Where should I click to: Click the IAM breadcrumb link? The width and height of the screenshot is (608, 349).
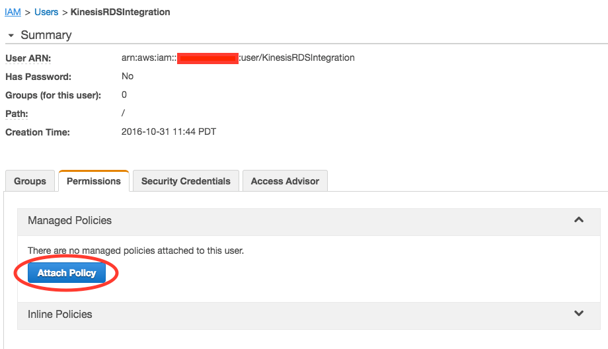[13, 12]
